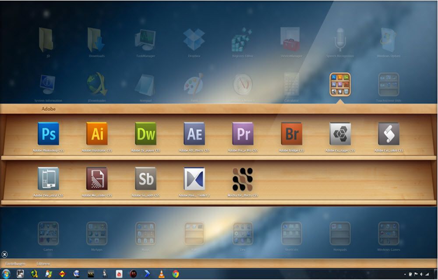Expand the Music folder

pos(145,234)
